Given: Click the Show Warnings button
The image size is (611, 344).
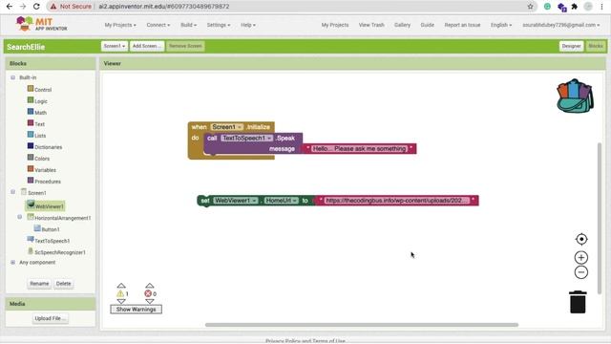Looking at the screenshot, I should tap(136, 310).
